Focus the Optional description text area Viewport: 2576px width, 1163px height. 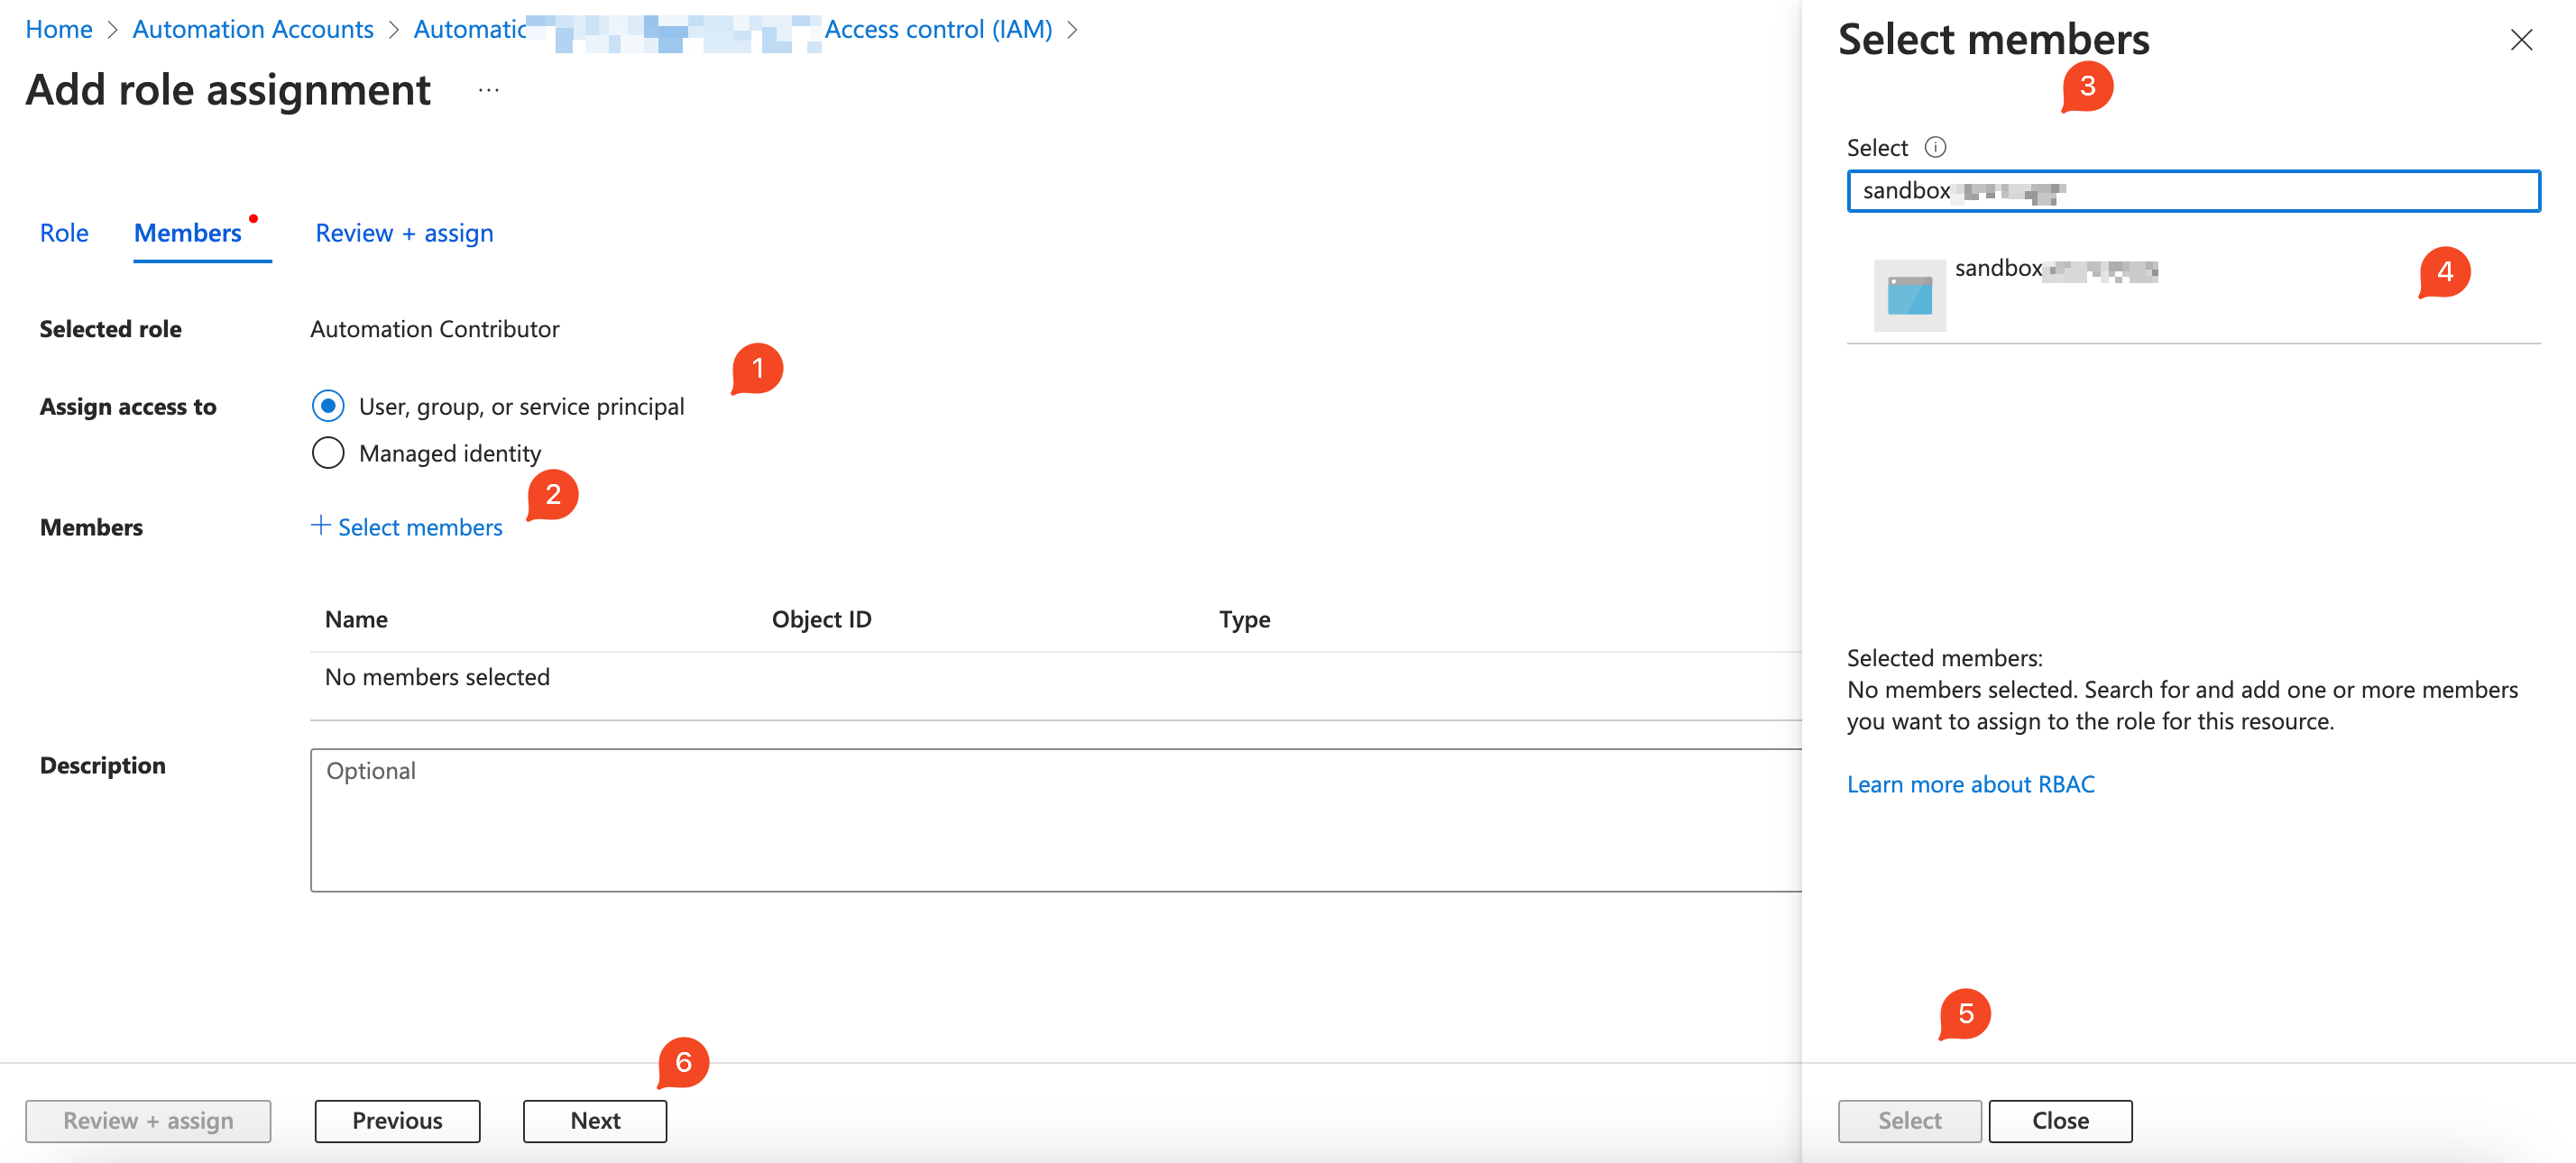(1056, 820)
